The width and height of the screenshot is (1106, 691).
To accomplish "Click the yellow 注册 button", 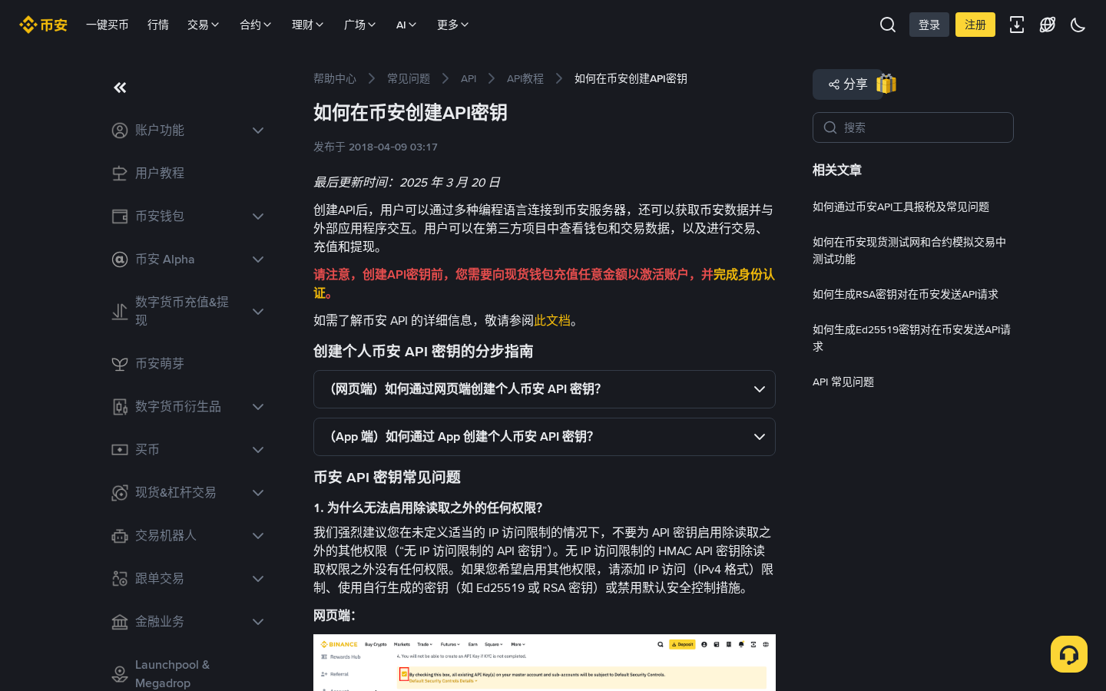I will (x=975, y=25).
